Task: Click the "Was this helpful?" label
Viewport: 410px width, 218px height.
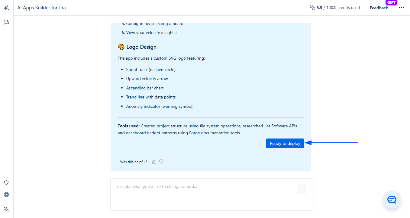Action: 134,162
